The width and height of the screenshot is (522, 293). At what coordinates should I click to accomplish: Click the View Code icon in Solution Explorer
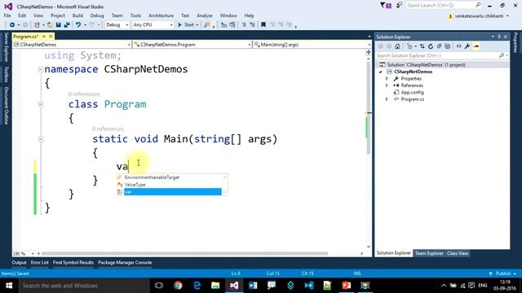[458, 46]
